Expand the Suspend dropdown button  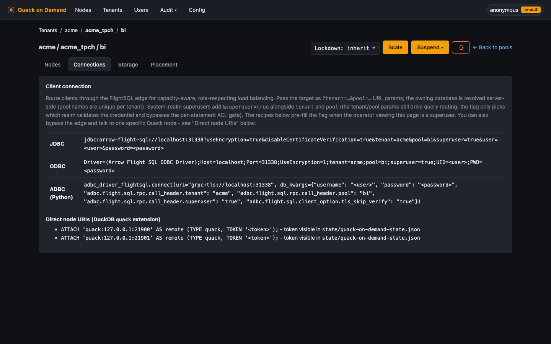tap(430, 47)
